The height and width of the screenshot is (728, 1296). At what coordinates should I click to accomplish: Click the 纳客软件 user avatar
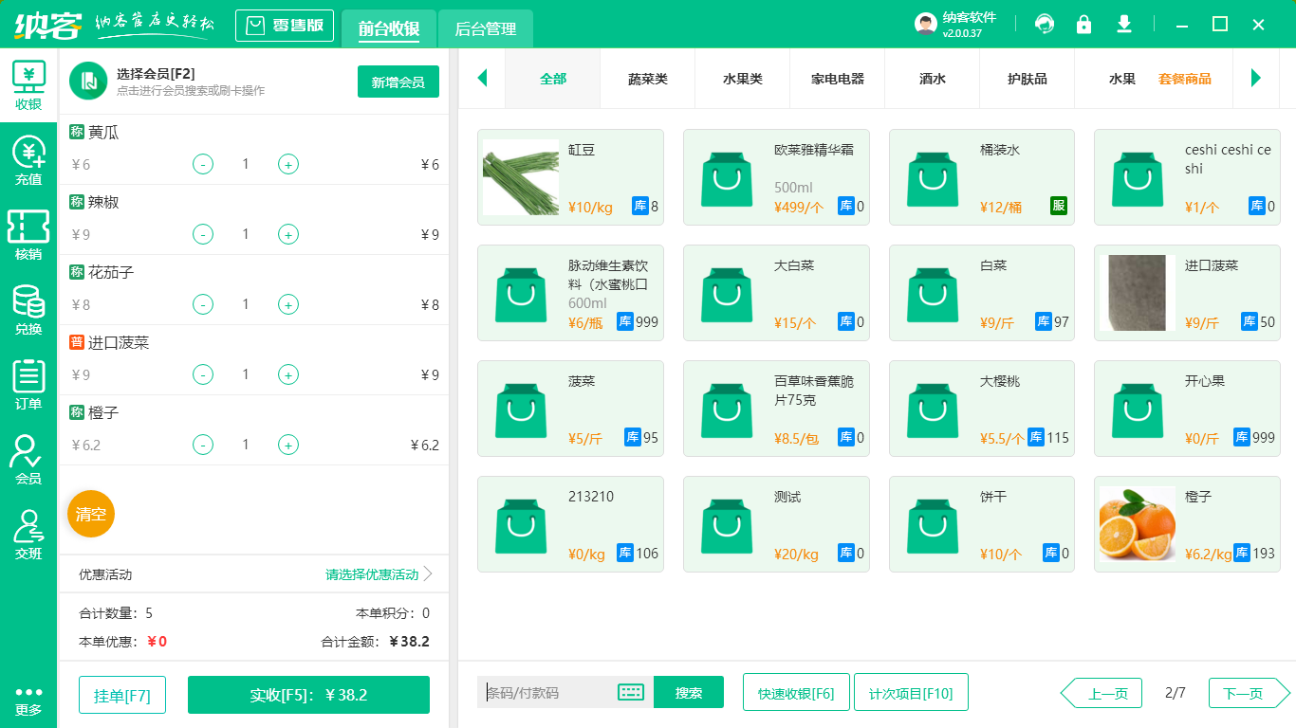926,24
